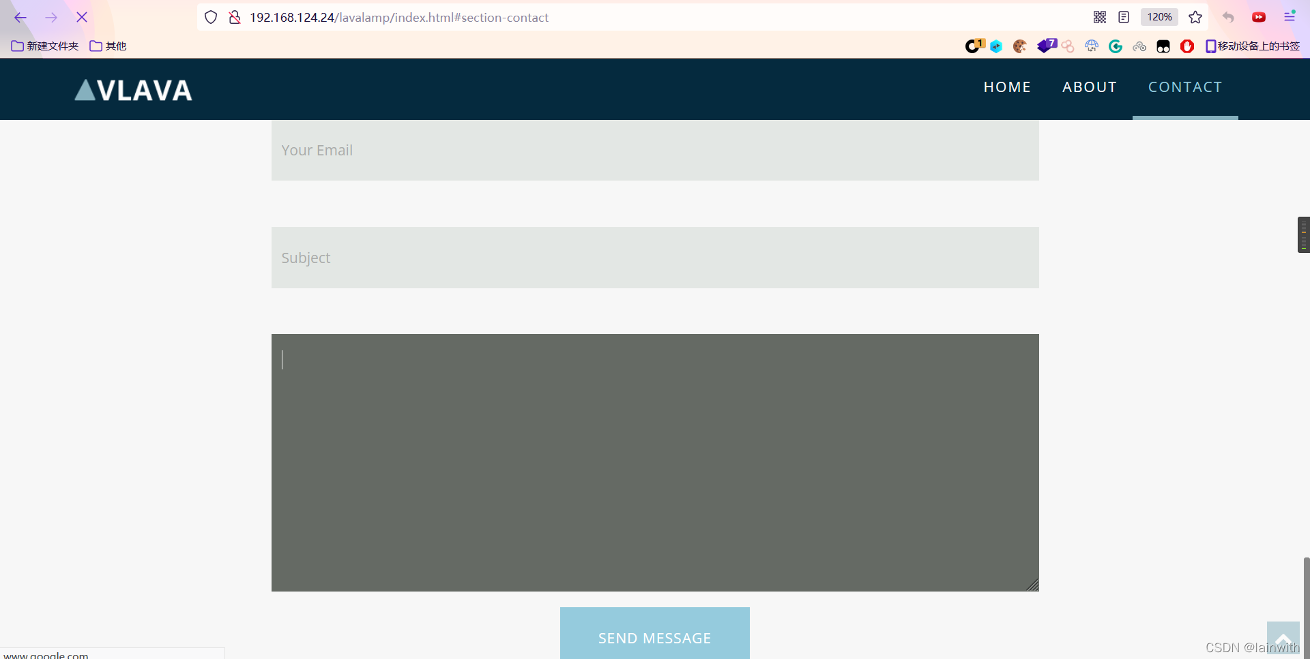
Task: Navigate to the ABOUT section
Action: click(1090, 87)
